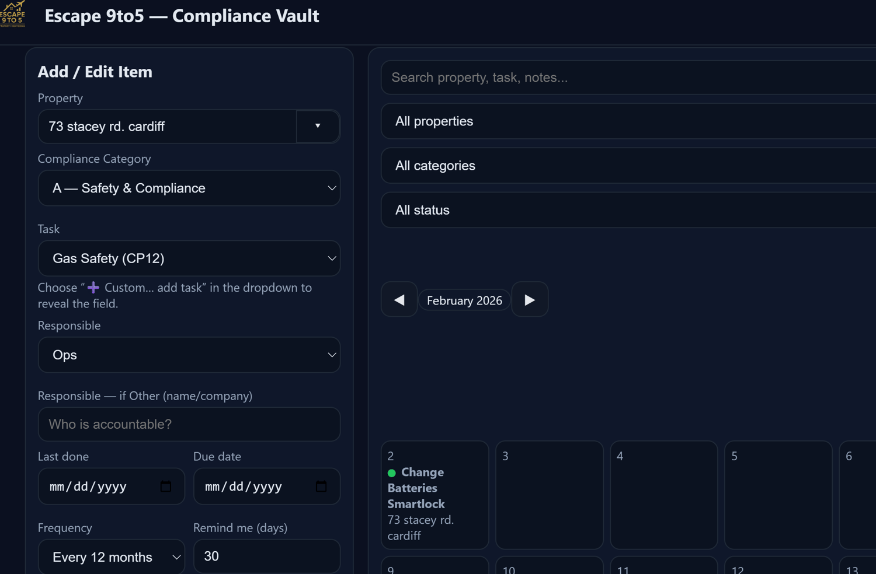Image resolution: width=876 pixels, height=574 pixels.
Task: Expand the Compliance Category dropdown
Action: point(189,188)
